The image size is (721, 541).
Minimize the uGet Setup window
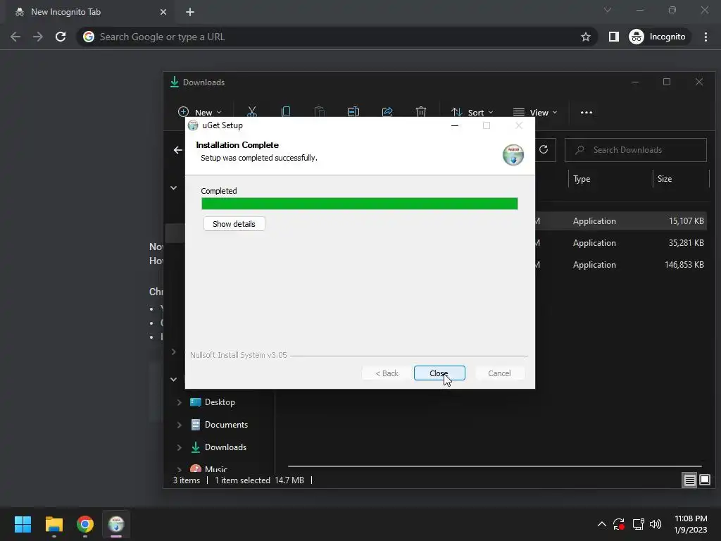pos(455,125)
